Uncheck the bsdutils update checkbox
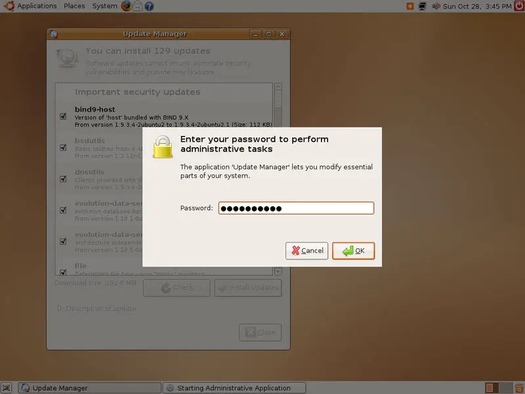The image size is (525, 394). [x=63, y=147]
